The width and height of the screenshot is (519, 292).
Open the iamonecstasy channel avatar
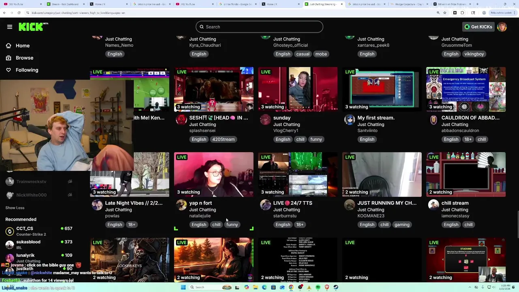(433, 205)
